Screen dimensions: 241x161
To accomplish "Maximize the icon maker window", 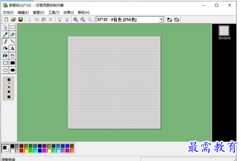I will pyautogui.click(x=217, y=5).
